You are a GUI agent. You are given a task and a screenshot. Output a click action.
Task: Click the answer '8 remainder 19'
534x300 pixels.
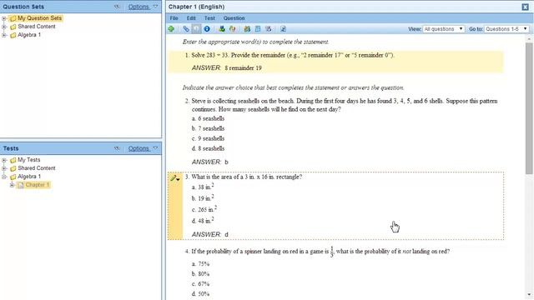point(243,68)
